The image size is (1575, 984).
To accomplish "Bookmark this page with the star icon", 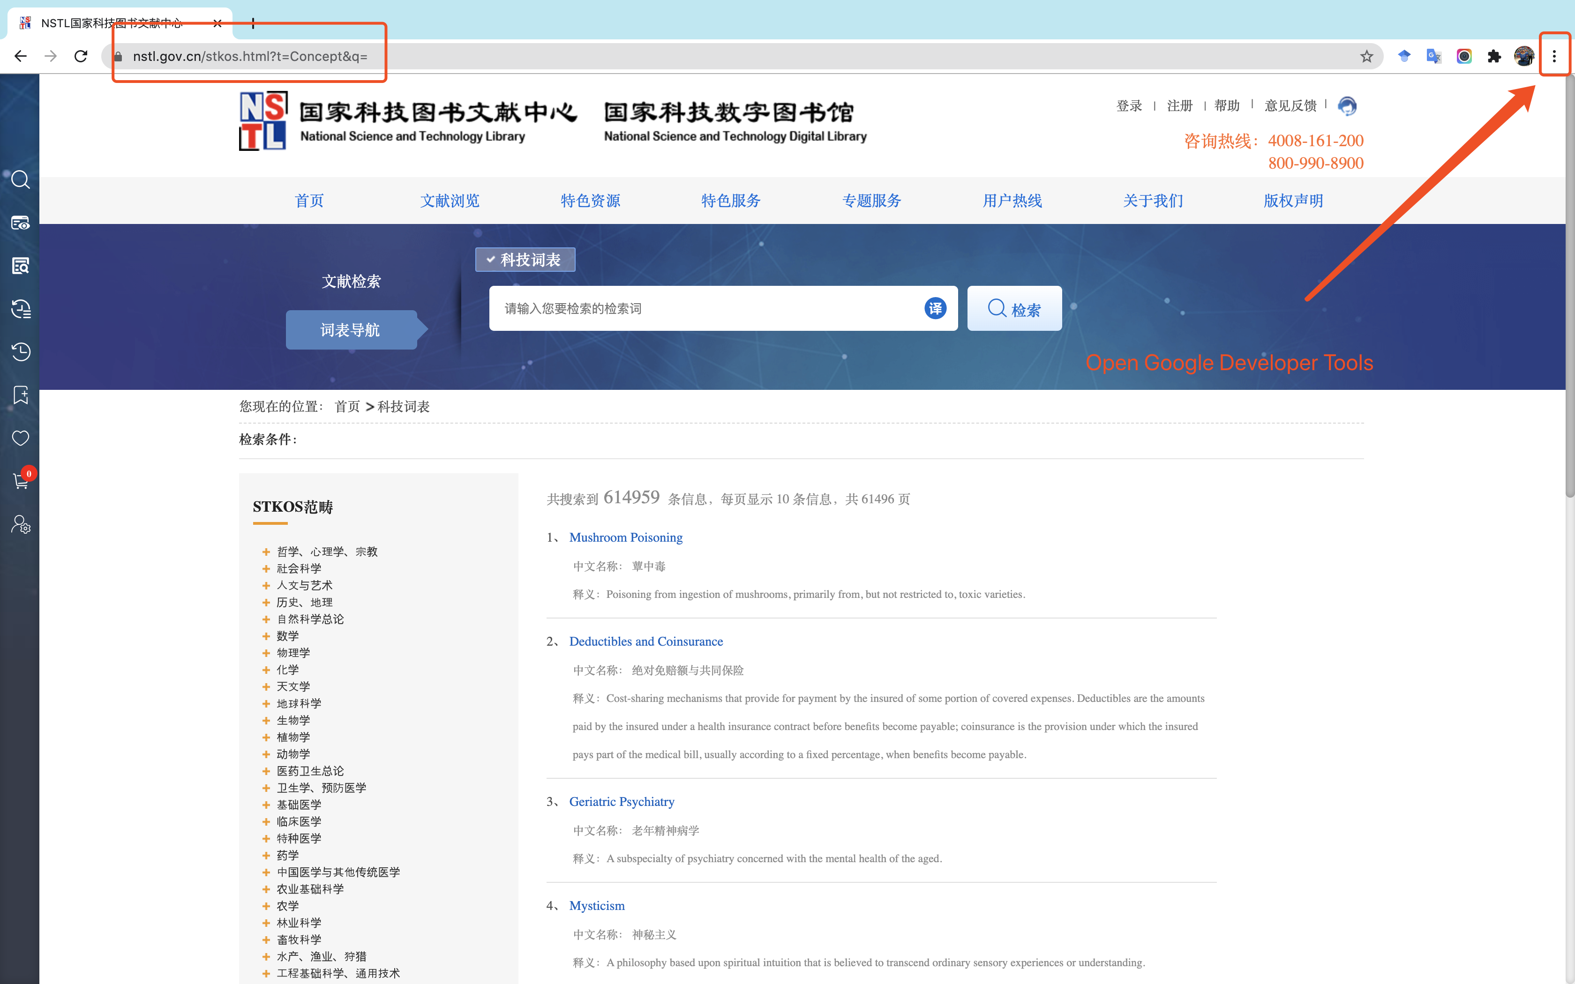I will pos(1366,57).
